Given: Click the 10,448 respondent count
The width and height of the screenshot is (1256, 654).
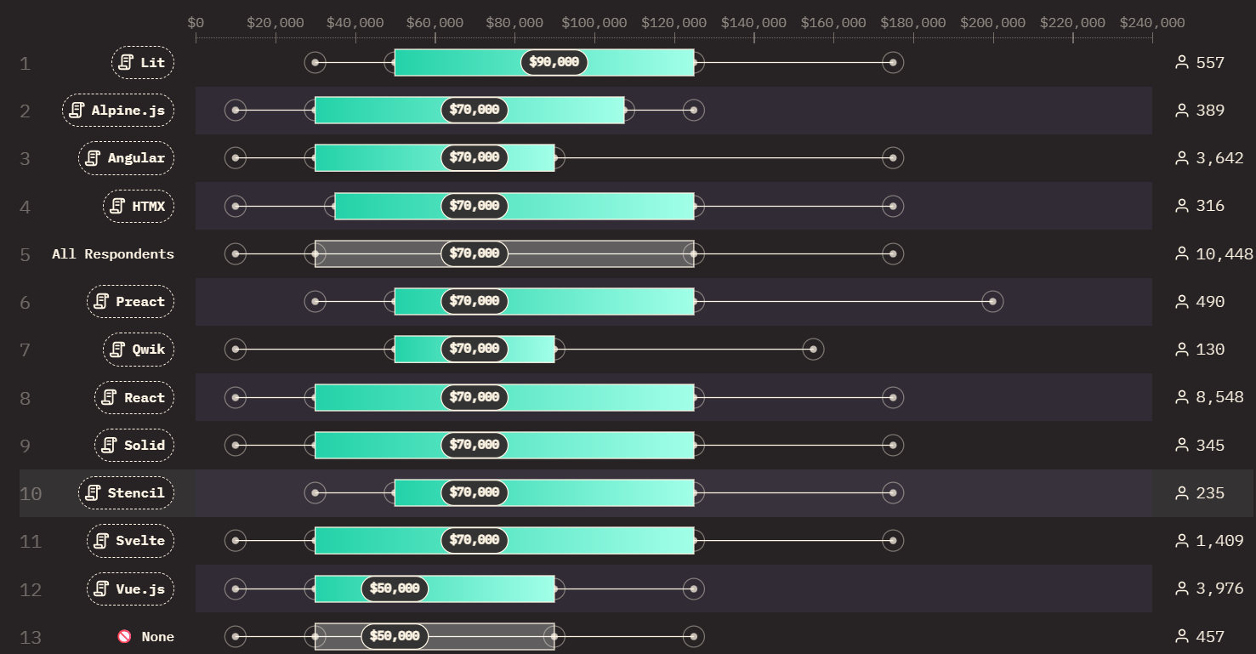Looking at the screenshot, I should (1225, 253).
